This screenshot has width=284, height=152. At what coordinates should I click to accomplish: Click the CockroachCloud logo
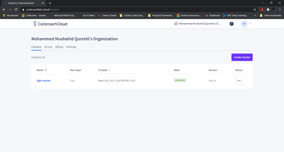point(50,24)
